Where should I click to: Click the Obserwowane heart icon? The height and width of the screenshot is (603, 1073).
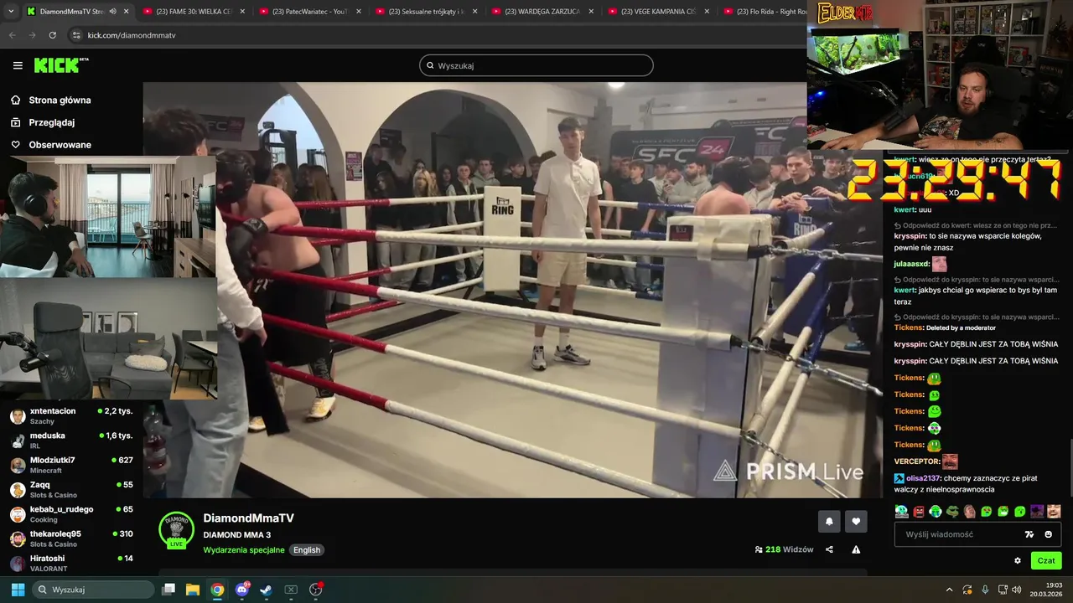(16, 145)
